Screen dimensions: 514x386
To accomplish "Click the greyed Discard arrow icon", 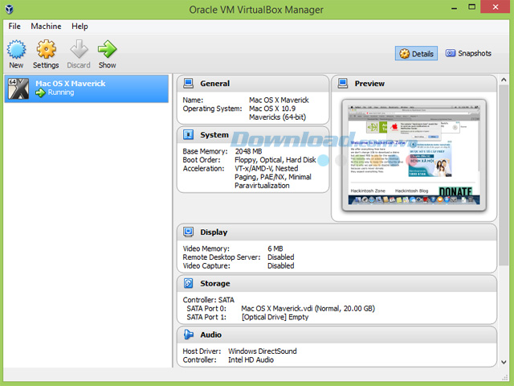I will coord(79,49).
